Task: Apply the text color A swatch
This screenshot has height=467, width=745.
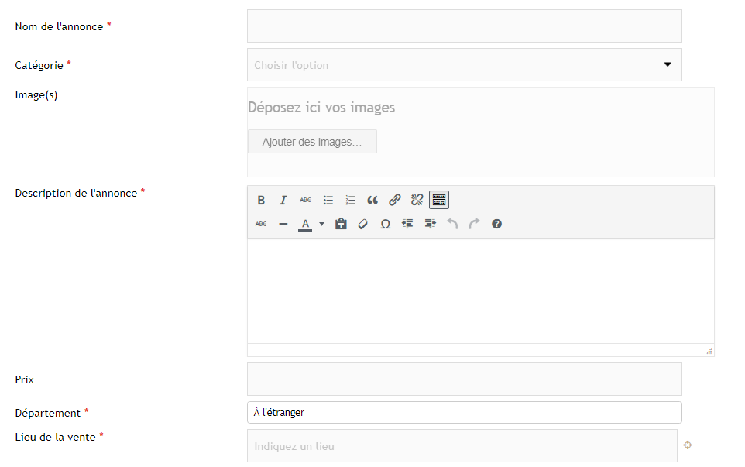Action: [305, 224]
